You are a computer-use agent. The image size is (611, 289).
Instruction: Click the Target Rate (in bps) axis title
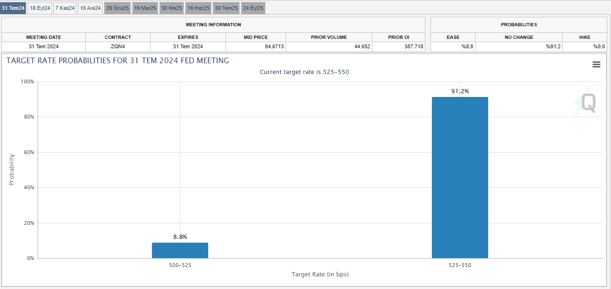(320, 274)
